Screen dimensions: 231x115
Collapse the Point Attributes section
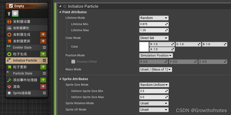tap(60, 12)
